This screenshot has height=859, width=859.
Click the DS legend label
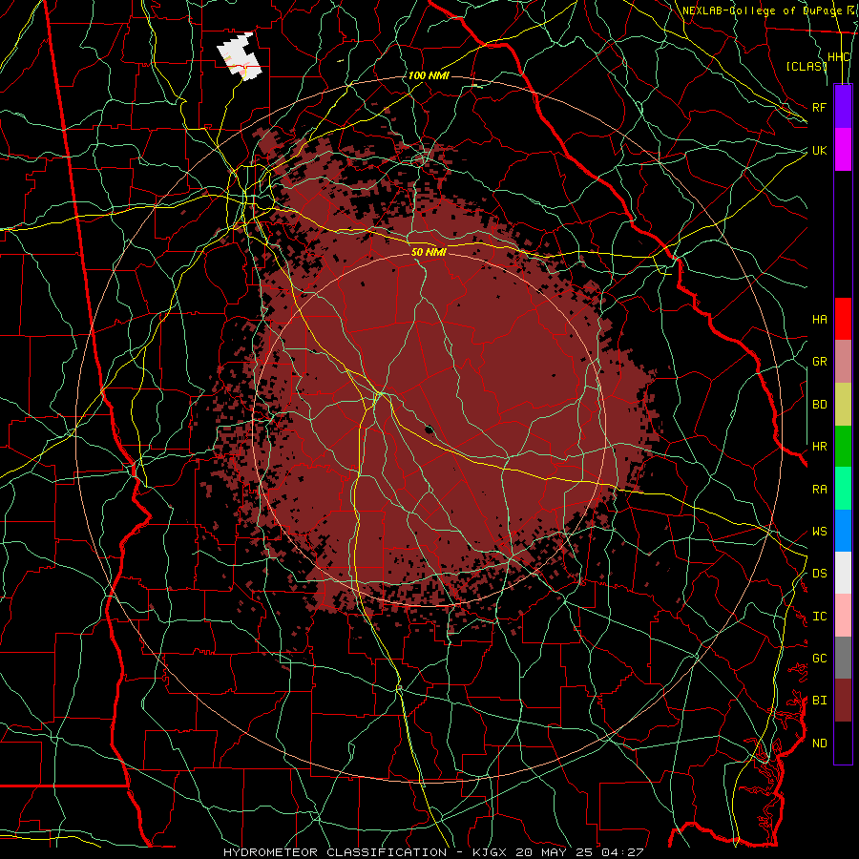pyautogui.click(x=819, y=574)
